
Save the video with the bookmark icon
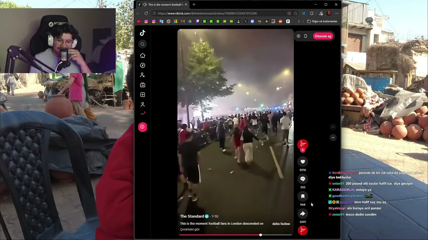[x=303, y=196]
